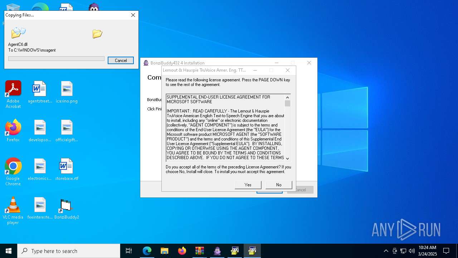Image resolution: width=458 pixels, height=258 pixels.
Task: Switch to BonziBuddy purple gorilla taskbar item
Action: (217, 251)
